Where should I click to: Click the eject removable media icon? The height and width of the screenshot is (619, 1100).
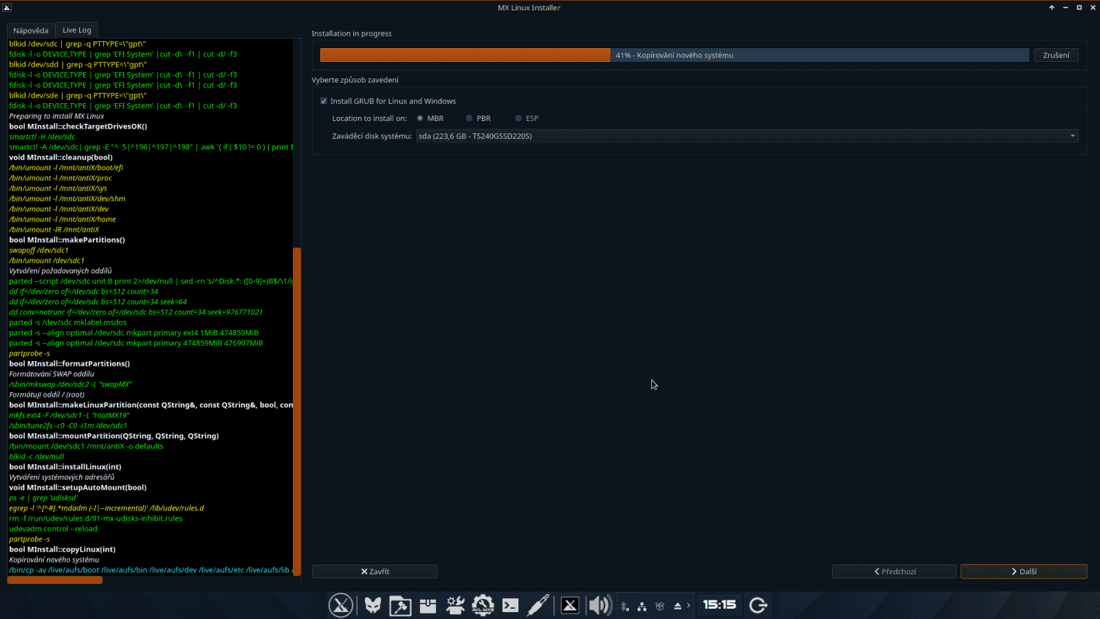(x=677, y=605)
